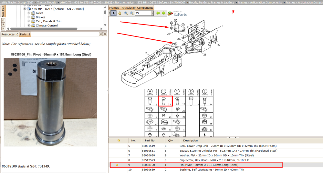Click scroll right arrow of tree panel
Viewport: 323px width, 173px height.
click(x=101, y=29)
